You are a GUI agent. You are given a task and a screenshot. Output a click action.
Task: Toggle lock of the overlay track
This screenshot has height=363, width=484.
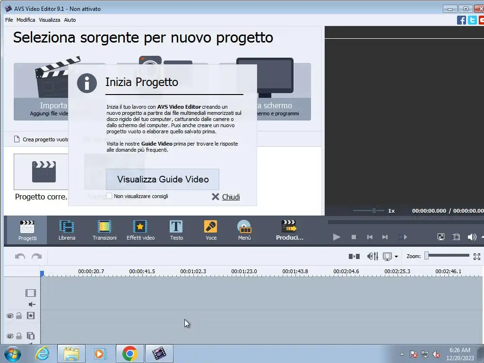[19, 336]
